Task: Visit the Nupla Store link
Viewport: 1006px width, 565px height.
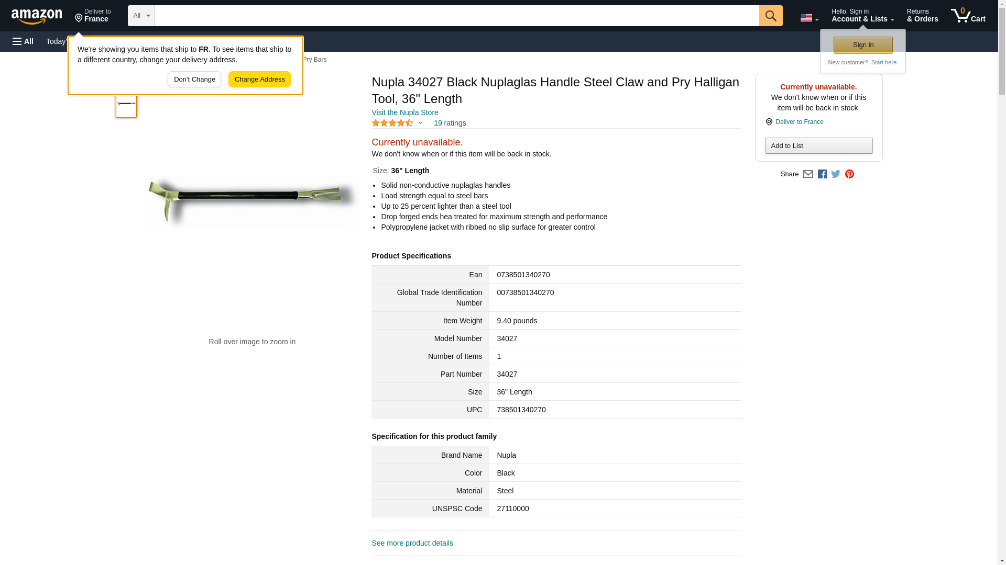Action: tap(404, 112)
